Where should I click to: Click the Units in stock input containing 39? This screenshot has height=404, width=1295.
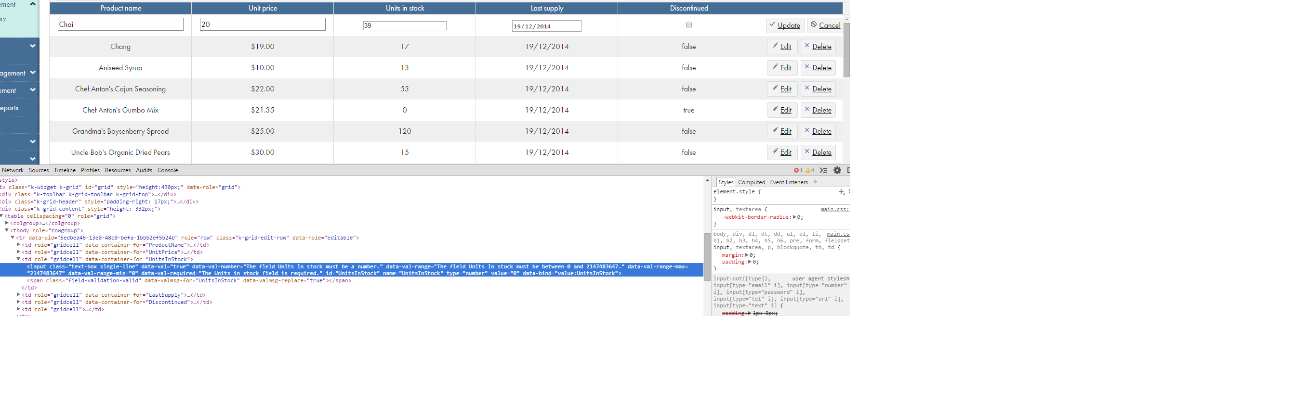coord(405,25)
